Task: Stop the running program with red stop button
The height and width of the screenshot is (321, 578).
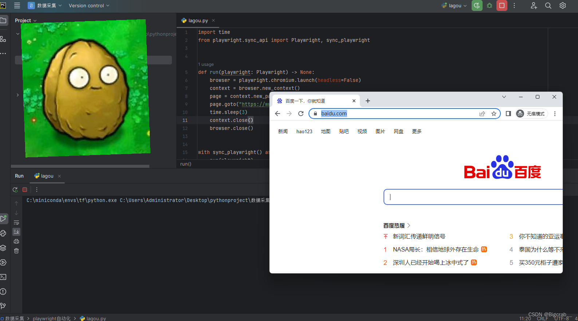Action: pyautogui.click(x=502, y=5)
